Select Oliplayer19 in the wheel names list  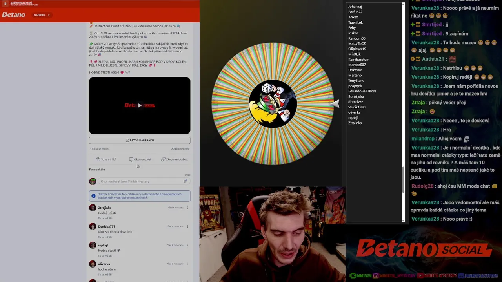coord(357,49)
